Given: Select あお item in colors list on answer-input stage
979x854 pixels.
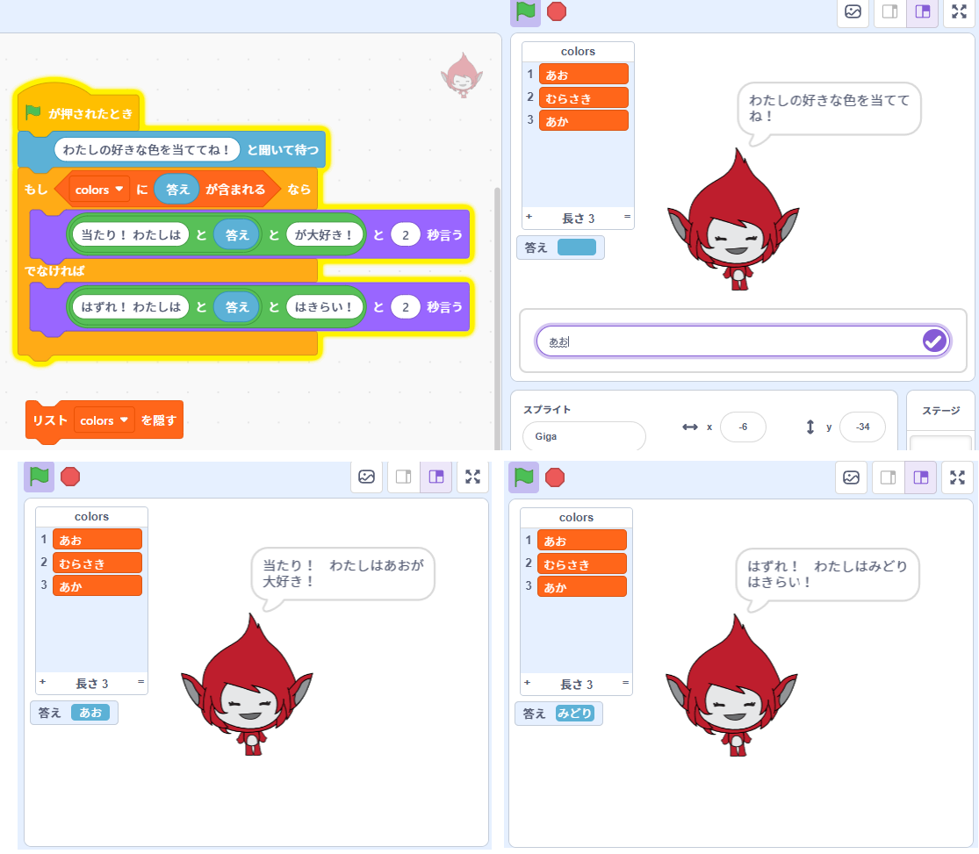Looking at the screenshot, I should click(x=583, y=75).
